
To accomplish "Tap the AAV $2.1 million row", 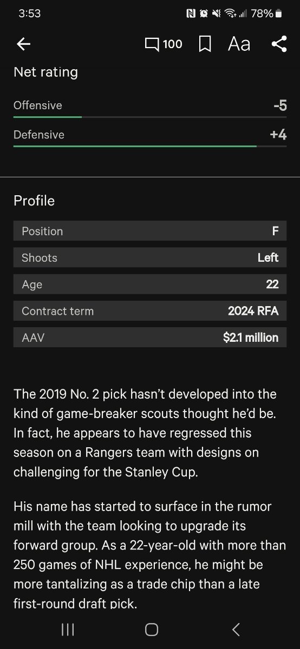I will [150, 337].
